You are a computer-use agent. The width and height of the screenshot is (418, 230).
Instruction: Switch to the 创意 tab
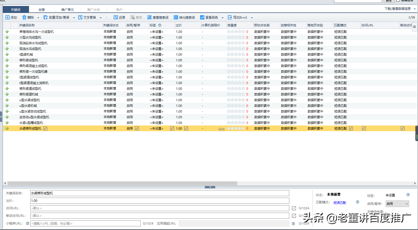(42, 10)
